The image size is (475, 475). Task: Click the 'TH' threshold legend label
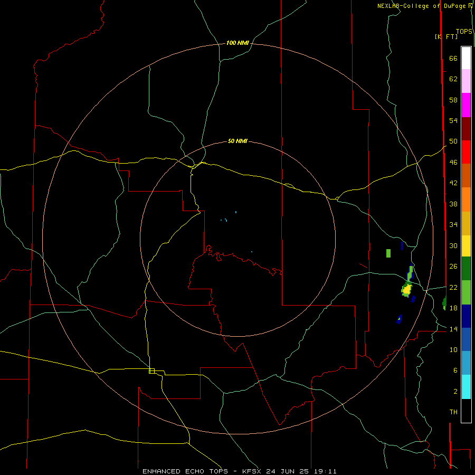(453, 412)
